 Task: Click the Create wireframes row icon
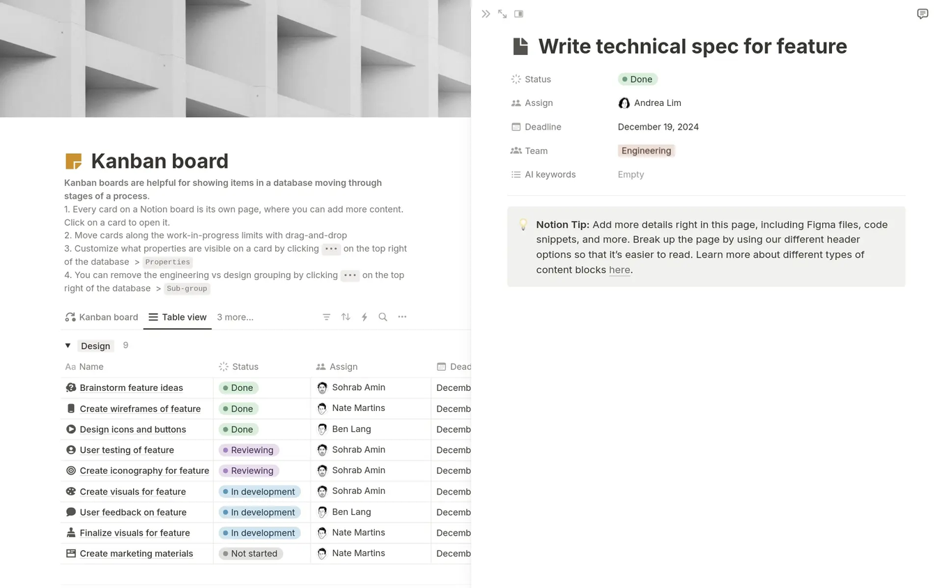pyautogui.click(x=70, y=408)
